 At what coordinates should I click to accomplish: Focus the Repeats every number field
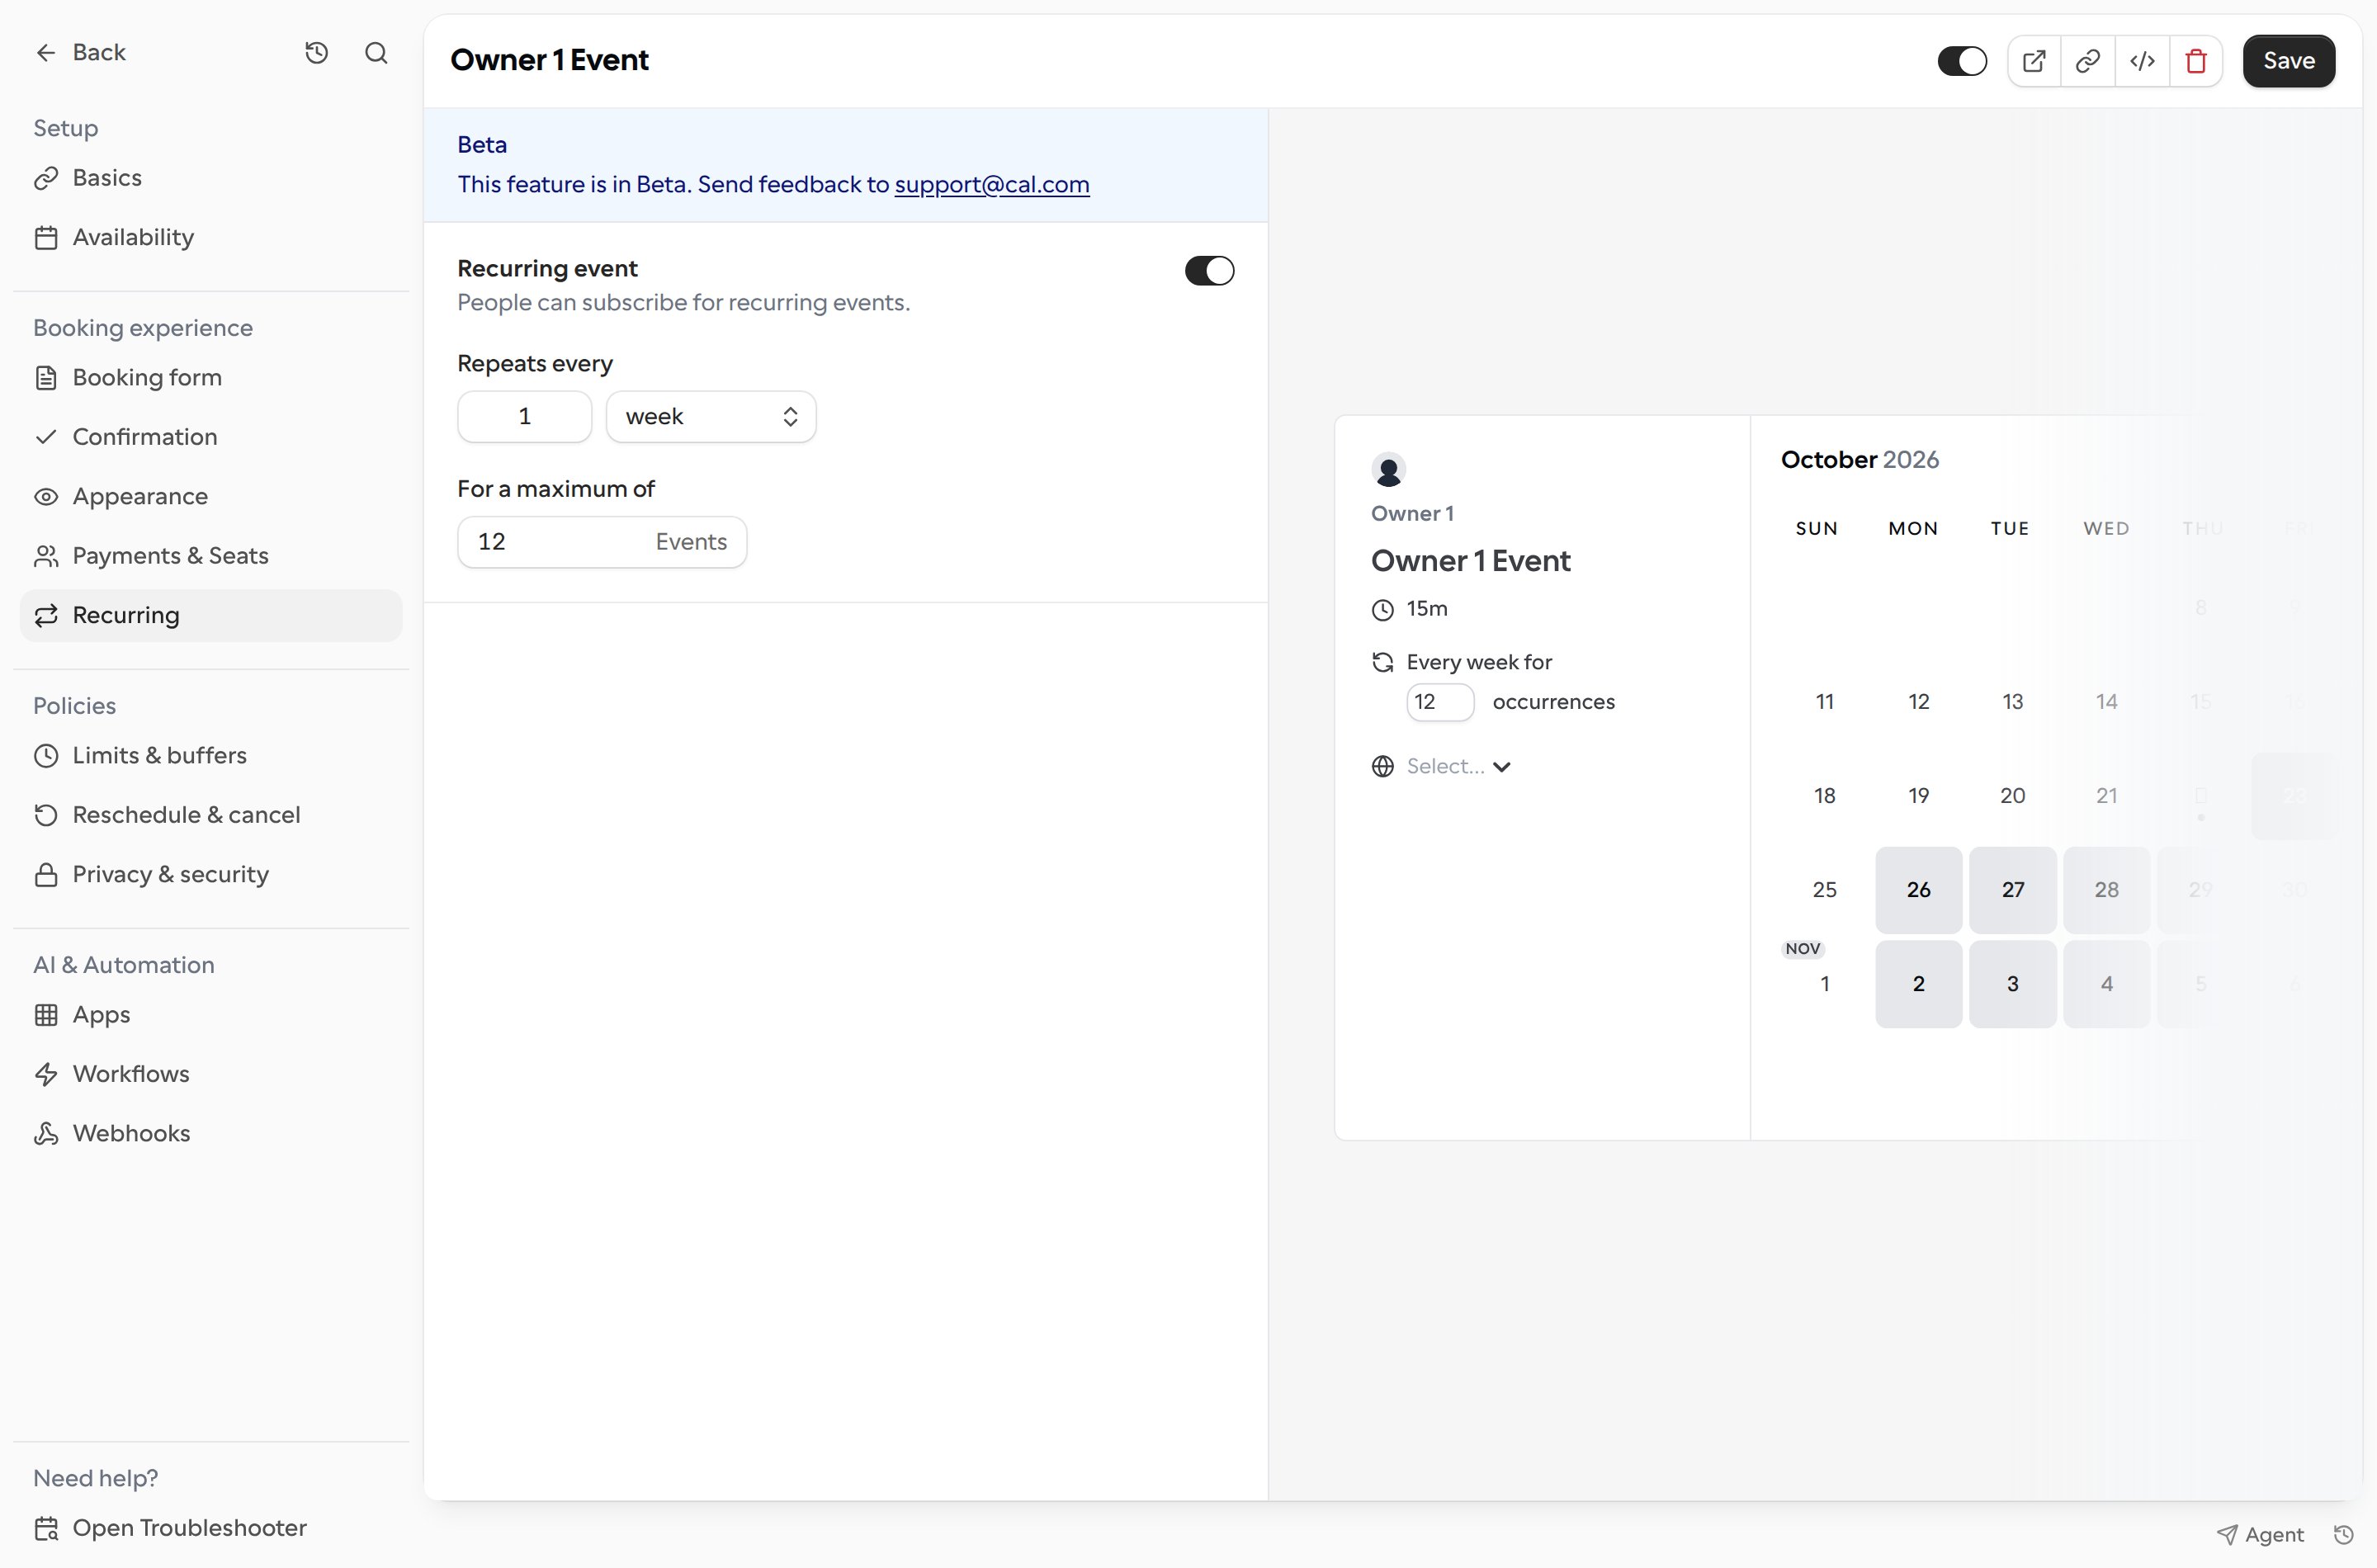click(525, 417)
